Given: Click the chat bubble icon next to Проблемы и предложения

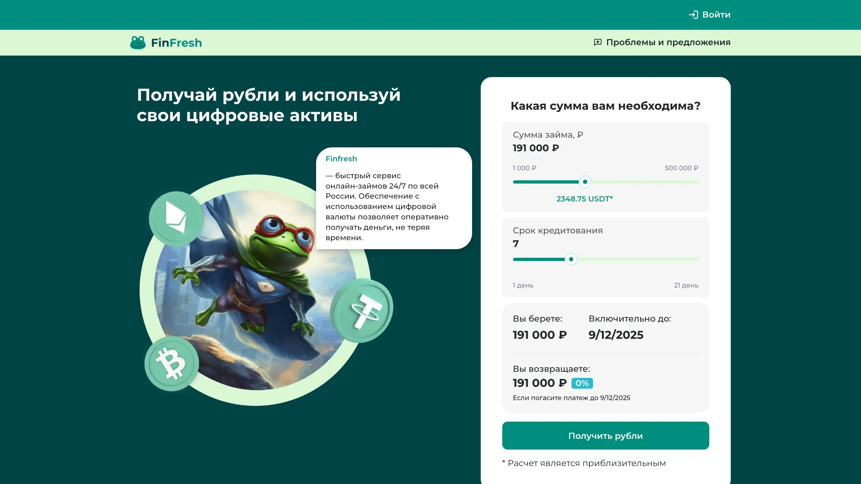Looking at the screenshot, I should coord(598,42).
